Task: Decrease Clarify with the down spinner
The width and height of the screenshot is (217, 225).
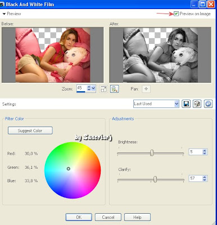Action: pos(205,179)
